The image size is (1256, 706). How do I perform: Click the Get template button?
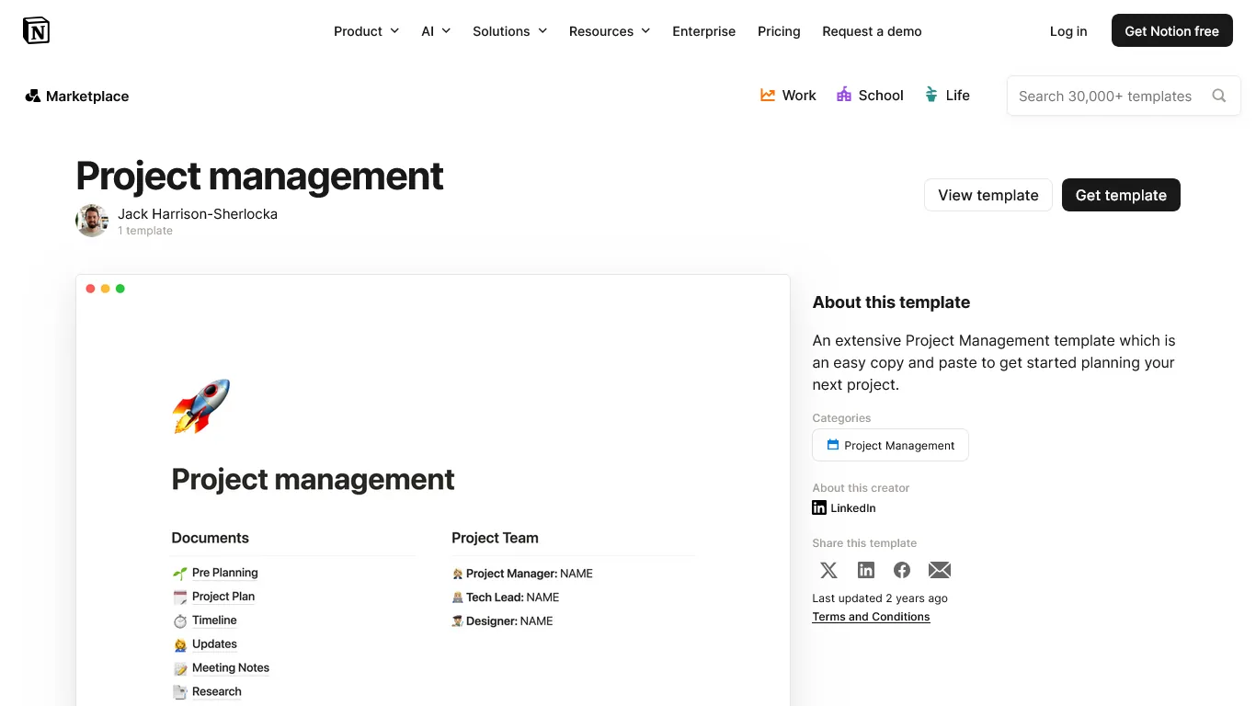pos(1121,195)
